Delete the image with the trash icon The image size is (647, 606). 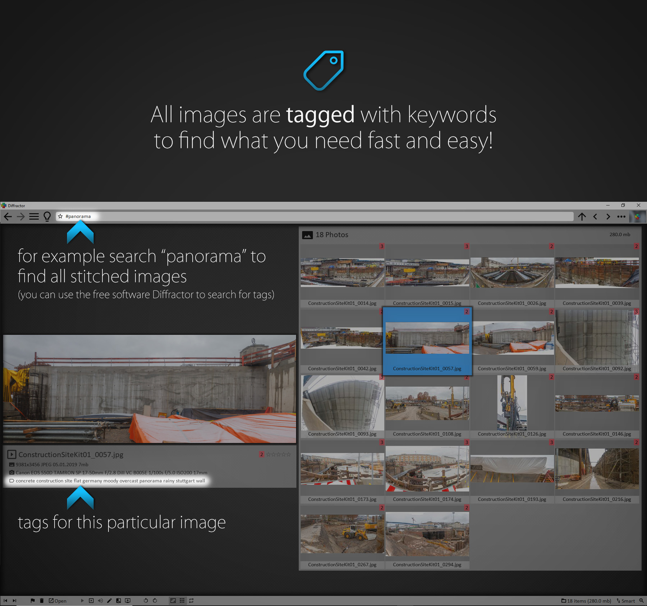(42, 601)
